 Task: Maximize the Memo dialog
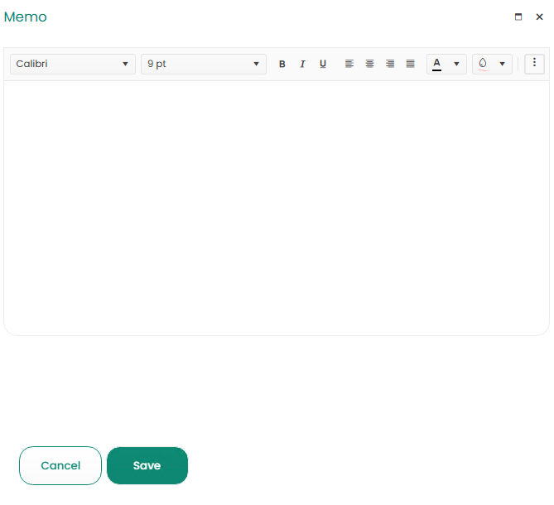pyautogui.click(x=518, y=17)
